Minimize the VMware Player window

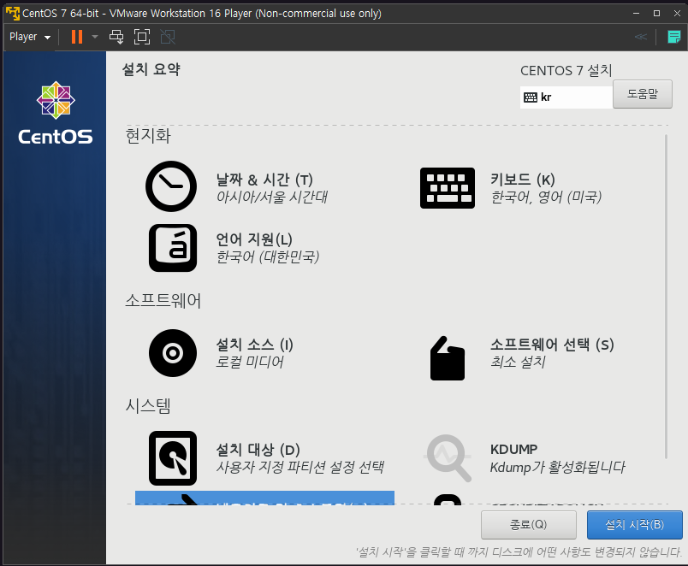coord(636,13)
